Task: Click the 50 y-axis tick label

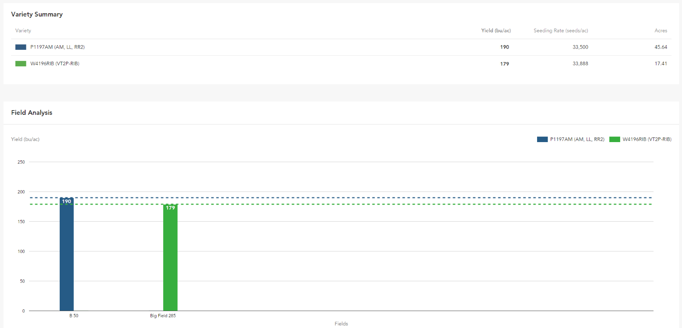Action: pyautogui.click(x=22, y=281)
